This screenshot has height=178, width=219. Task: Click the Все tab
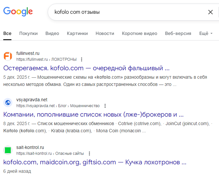(7, 33)
